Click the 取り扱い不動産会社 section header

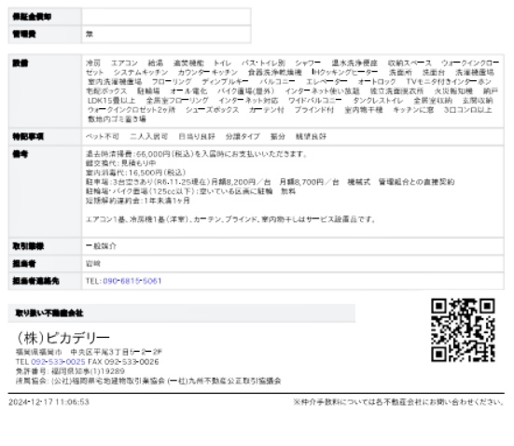pyautogui.click(x=182, y=314)
